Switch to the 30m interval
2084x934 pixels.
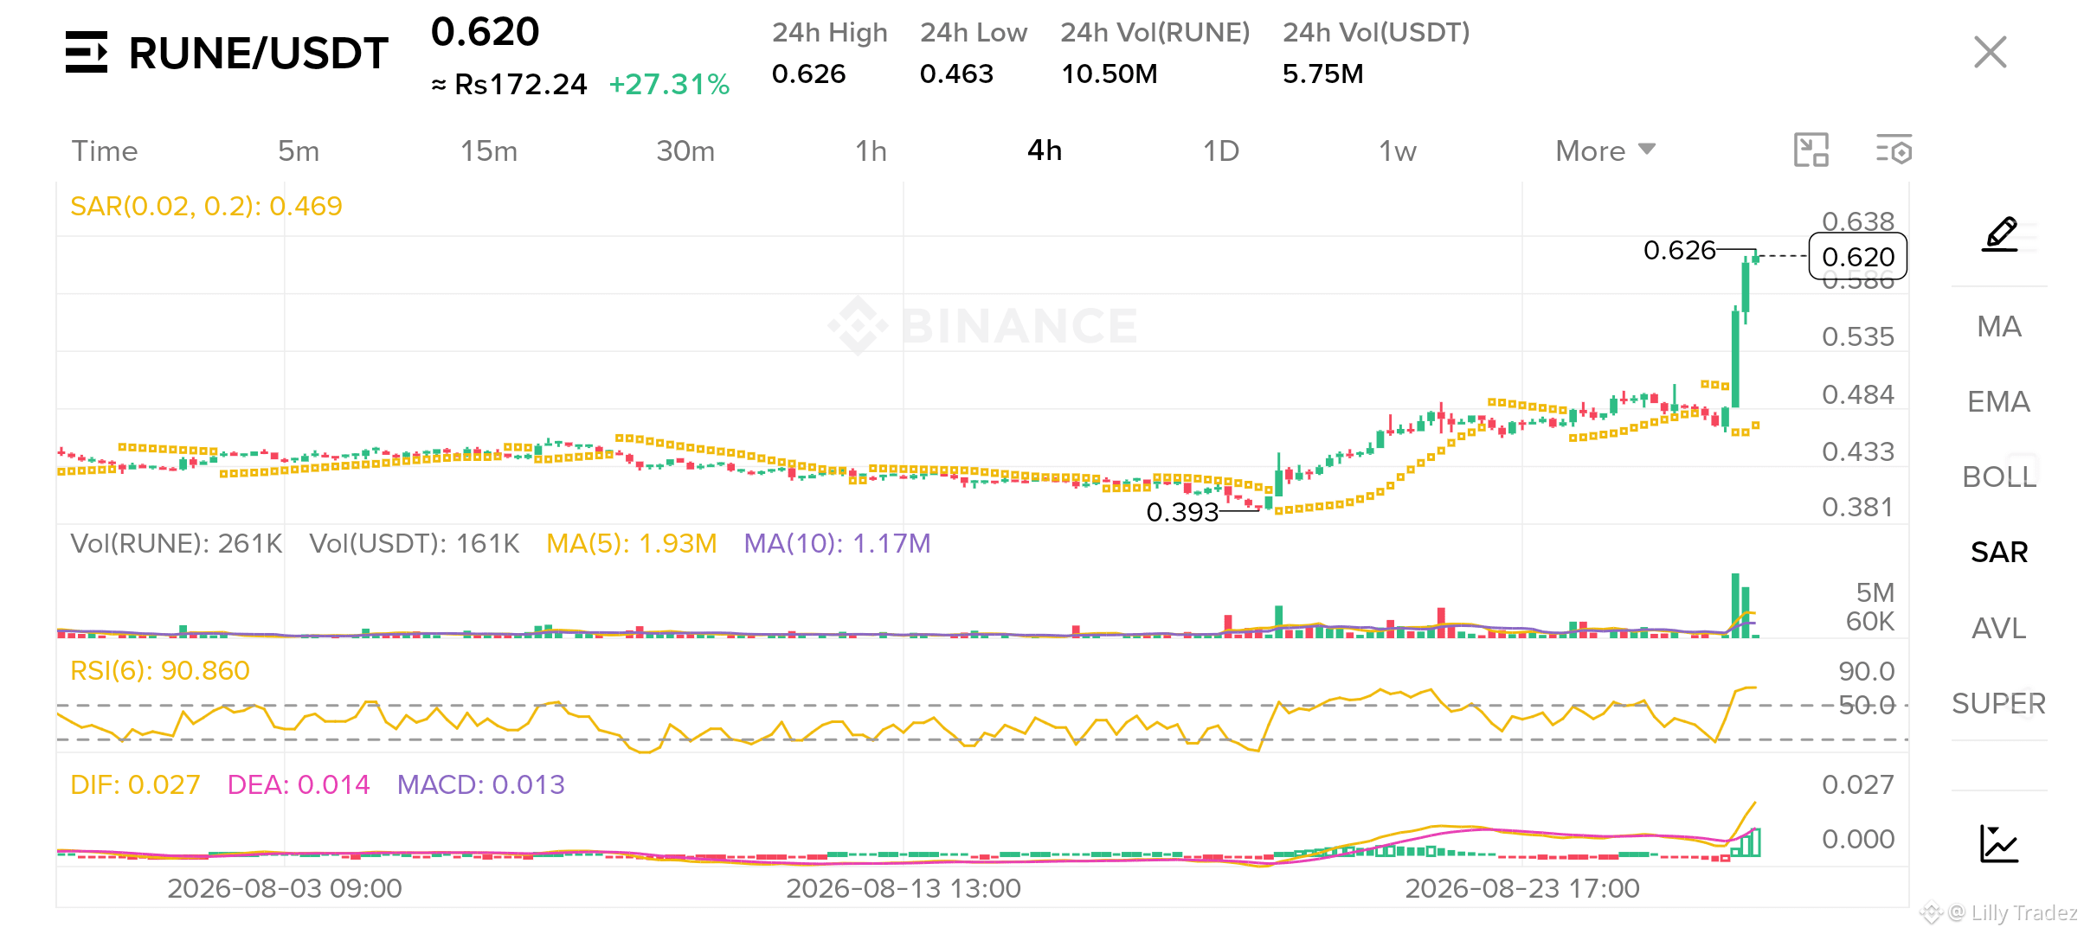pos(685,150)
